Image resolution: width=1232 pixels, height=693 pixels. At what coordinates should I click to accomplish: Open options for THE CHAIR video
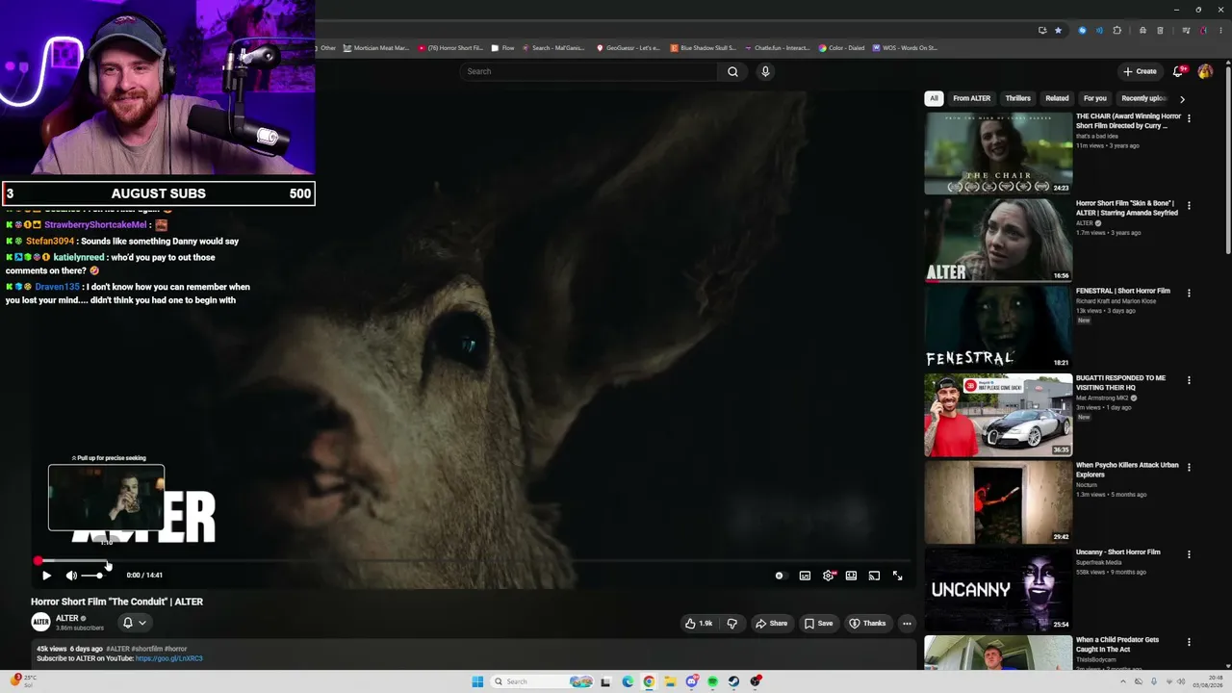(1189, 118)
